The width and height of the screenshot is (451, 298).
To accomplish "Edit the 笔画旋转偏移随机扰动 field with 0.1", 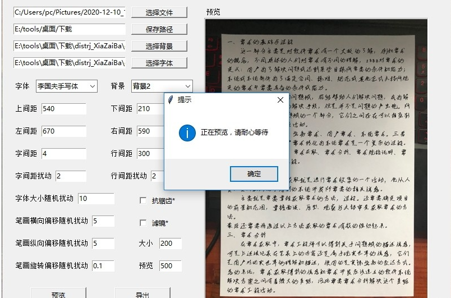I will [103, 265].
